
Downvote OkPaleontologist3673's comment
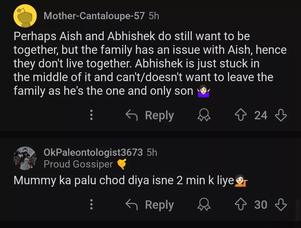(x=281, y=205)
